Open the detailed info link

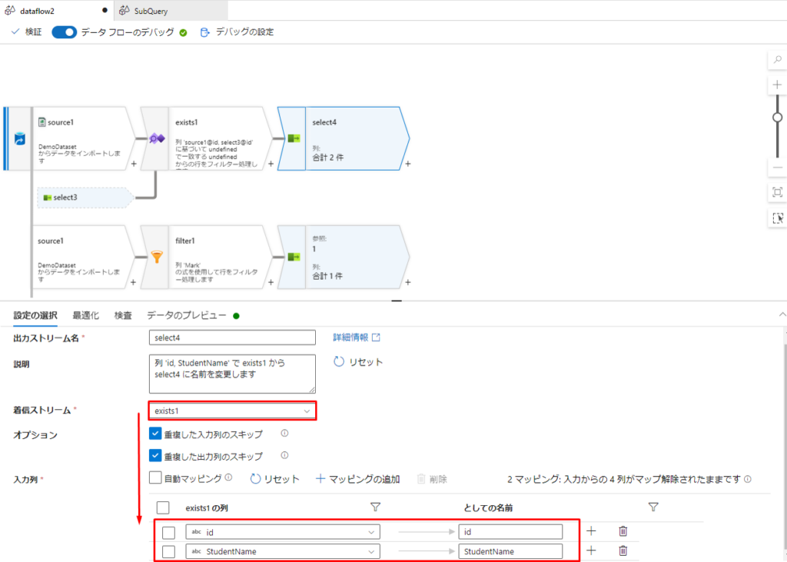[357, 338]
